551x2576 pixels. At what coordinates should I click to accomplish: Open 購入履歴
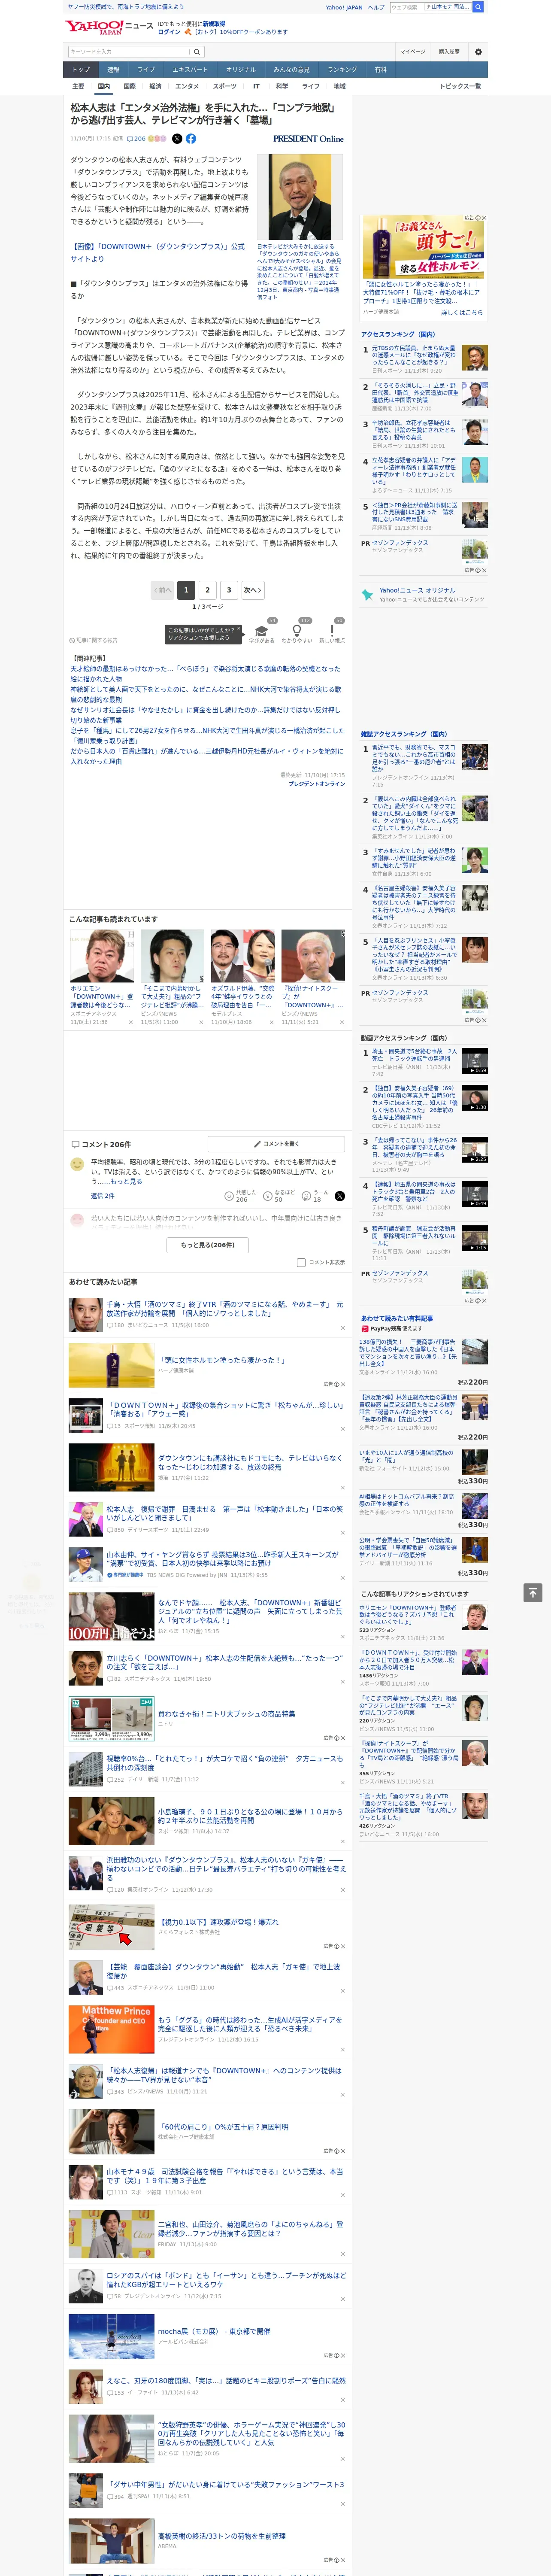pyautogui.click(x=449, y=52)
